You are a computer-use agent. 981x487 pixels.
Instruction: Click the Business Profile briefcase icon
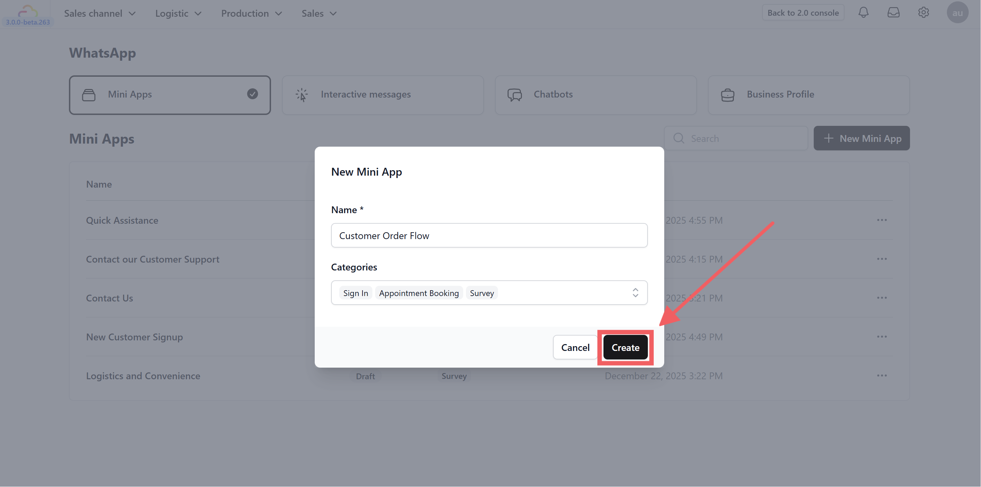coord(727,95)
